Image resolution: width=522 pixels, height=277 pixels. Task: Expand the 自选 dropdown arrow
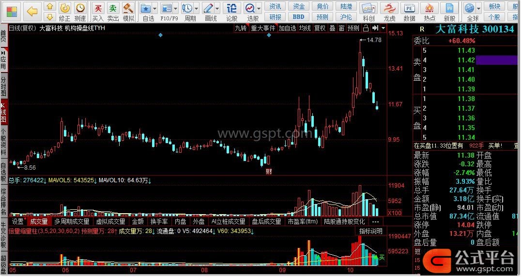[154, 8]
